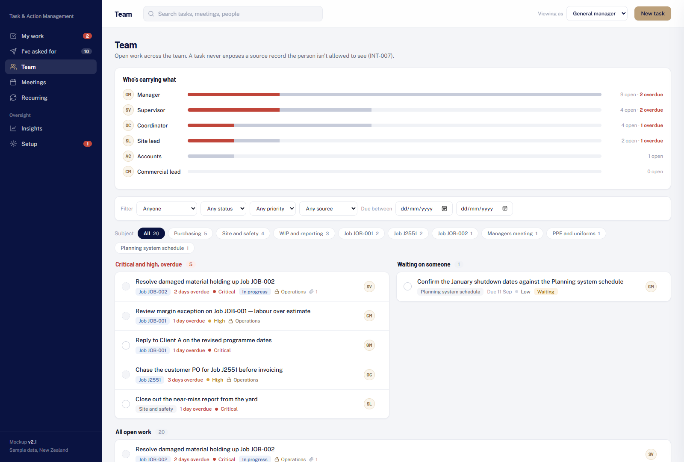
Task: Check the Chase the customer PO task circle
Action: [x=126, y=375]
